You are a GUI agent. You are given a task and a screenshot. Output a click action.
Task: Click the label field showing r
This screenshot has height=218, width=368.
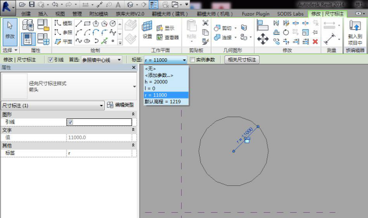[x=99, y=153]
